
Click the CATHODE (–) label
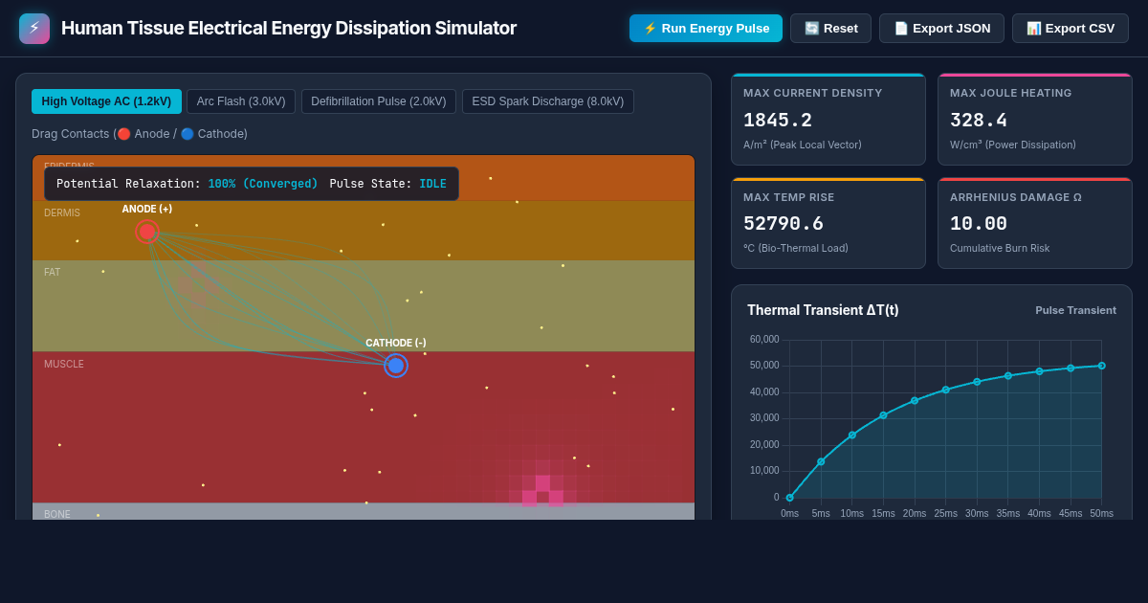[396, 343]
